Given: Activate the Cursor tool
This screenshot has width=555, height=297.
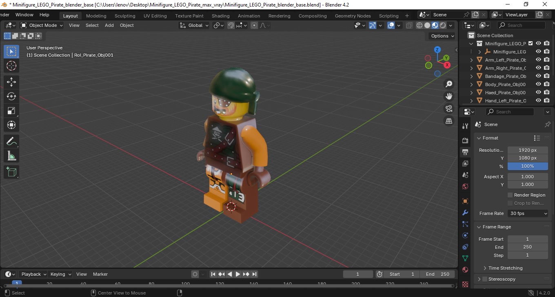Looking at the screenshot, I should tap(11, 66).
